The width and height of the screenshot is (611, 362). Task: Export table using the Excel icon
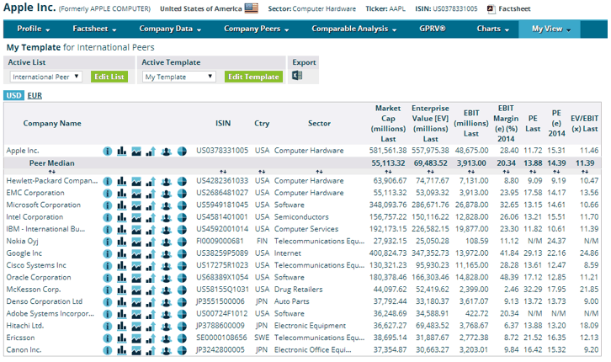click(297, 76)
